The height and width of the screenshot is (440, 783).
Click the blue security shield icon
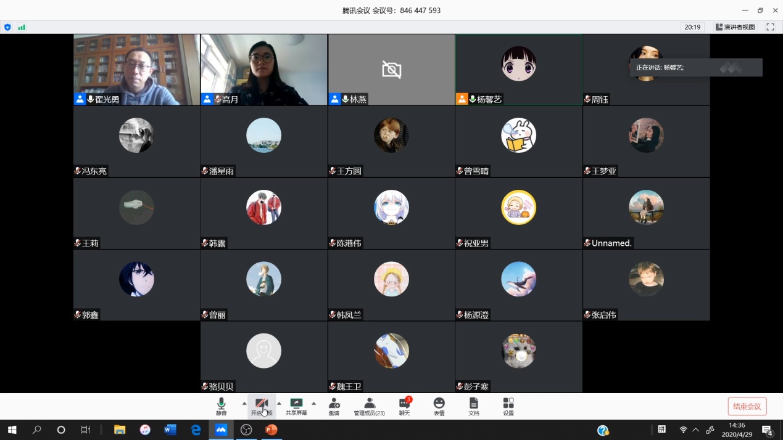click(x=7, y=27)
